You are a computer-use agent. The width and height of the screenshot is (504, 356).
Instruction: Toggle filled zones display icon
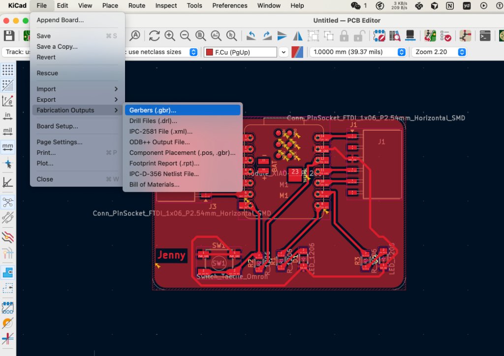8,272
